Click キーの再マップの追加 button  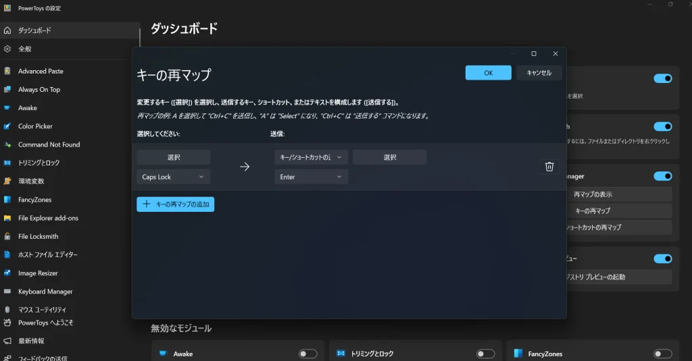click(x=175, y=204)
